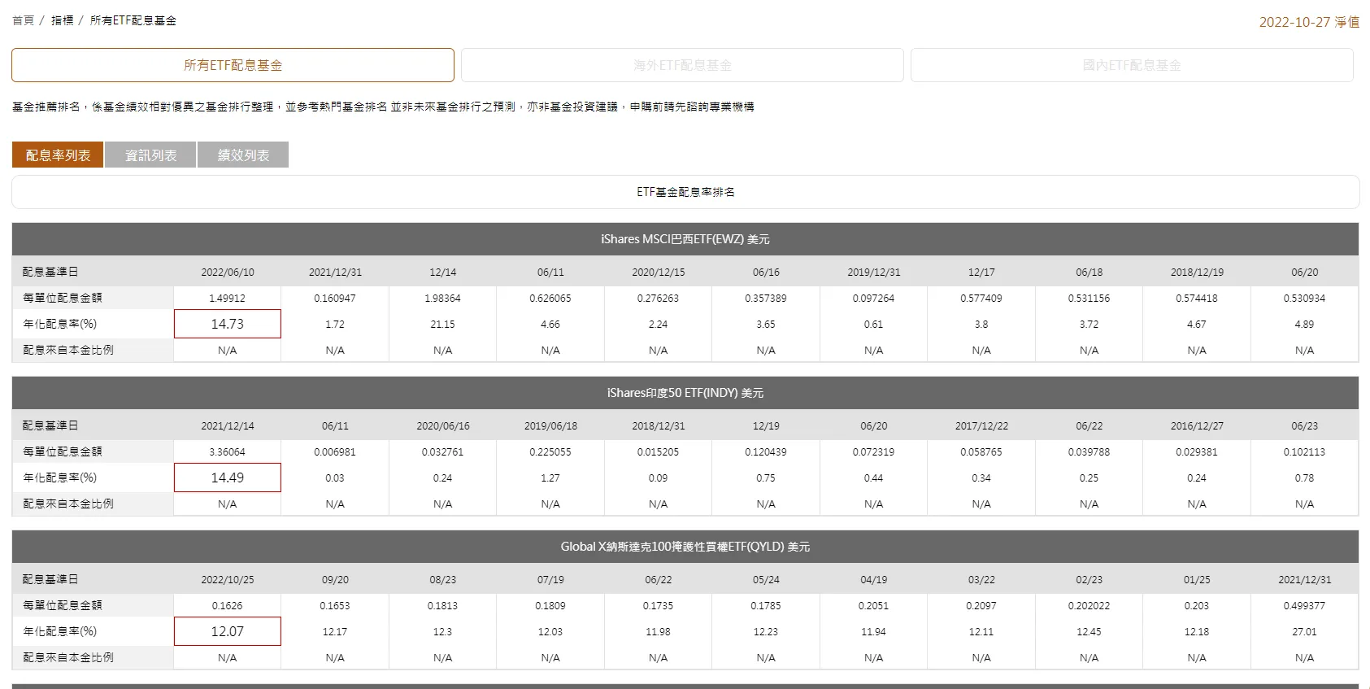Click the highlighted 14.49 yield cell
This screenshot has height=689, width=1370.
click(228, 478)
